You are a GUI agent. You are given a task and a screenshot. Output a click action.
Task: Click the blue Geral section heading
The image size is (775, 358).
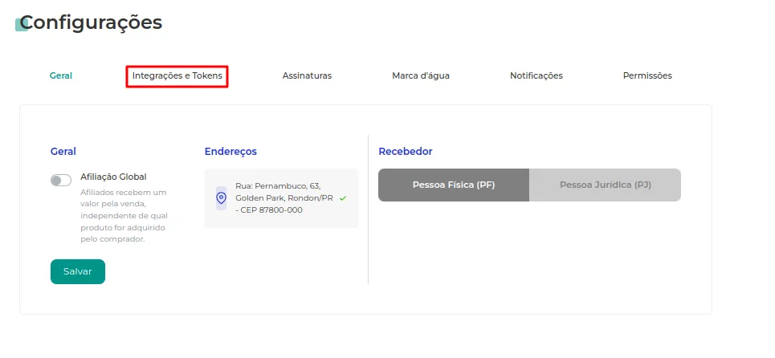[63, 152]
